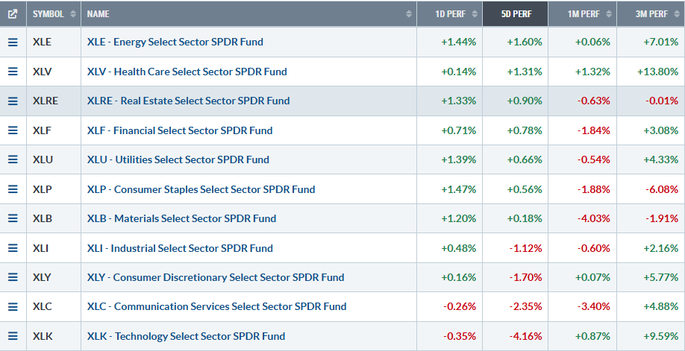The width and height of the screenshot is (685, 351).
Task: Click the hamburger icon for XLP
Action: (13, 189)
